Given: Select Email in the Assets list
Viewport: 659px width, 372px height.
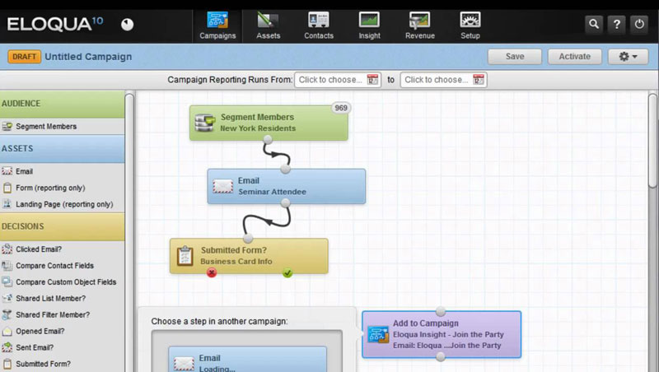Looking at the screenshot, I should [63, 171].
